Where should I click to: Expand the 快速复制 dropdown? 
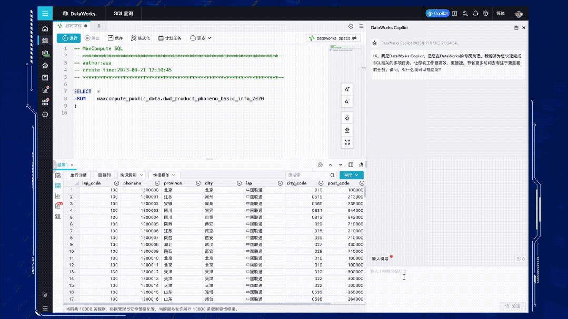(x=132, y=175)
